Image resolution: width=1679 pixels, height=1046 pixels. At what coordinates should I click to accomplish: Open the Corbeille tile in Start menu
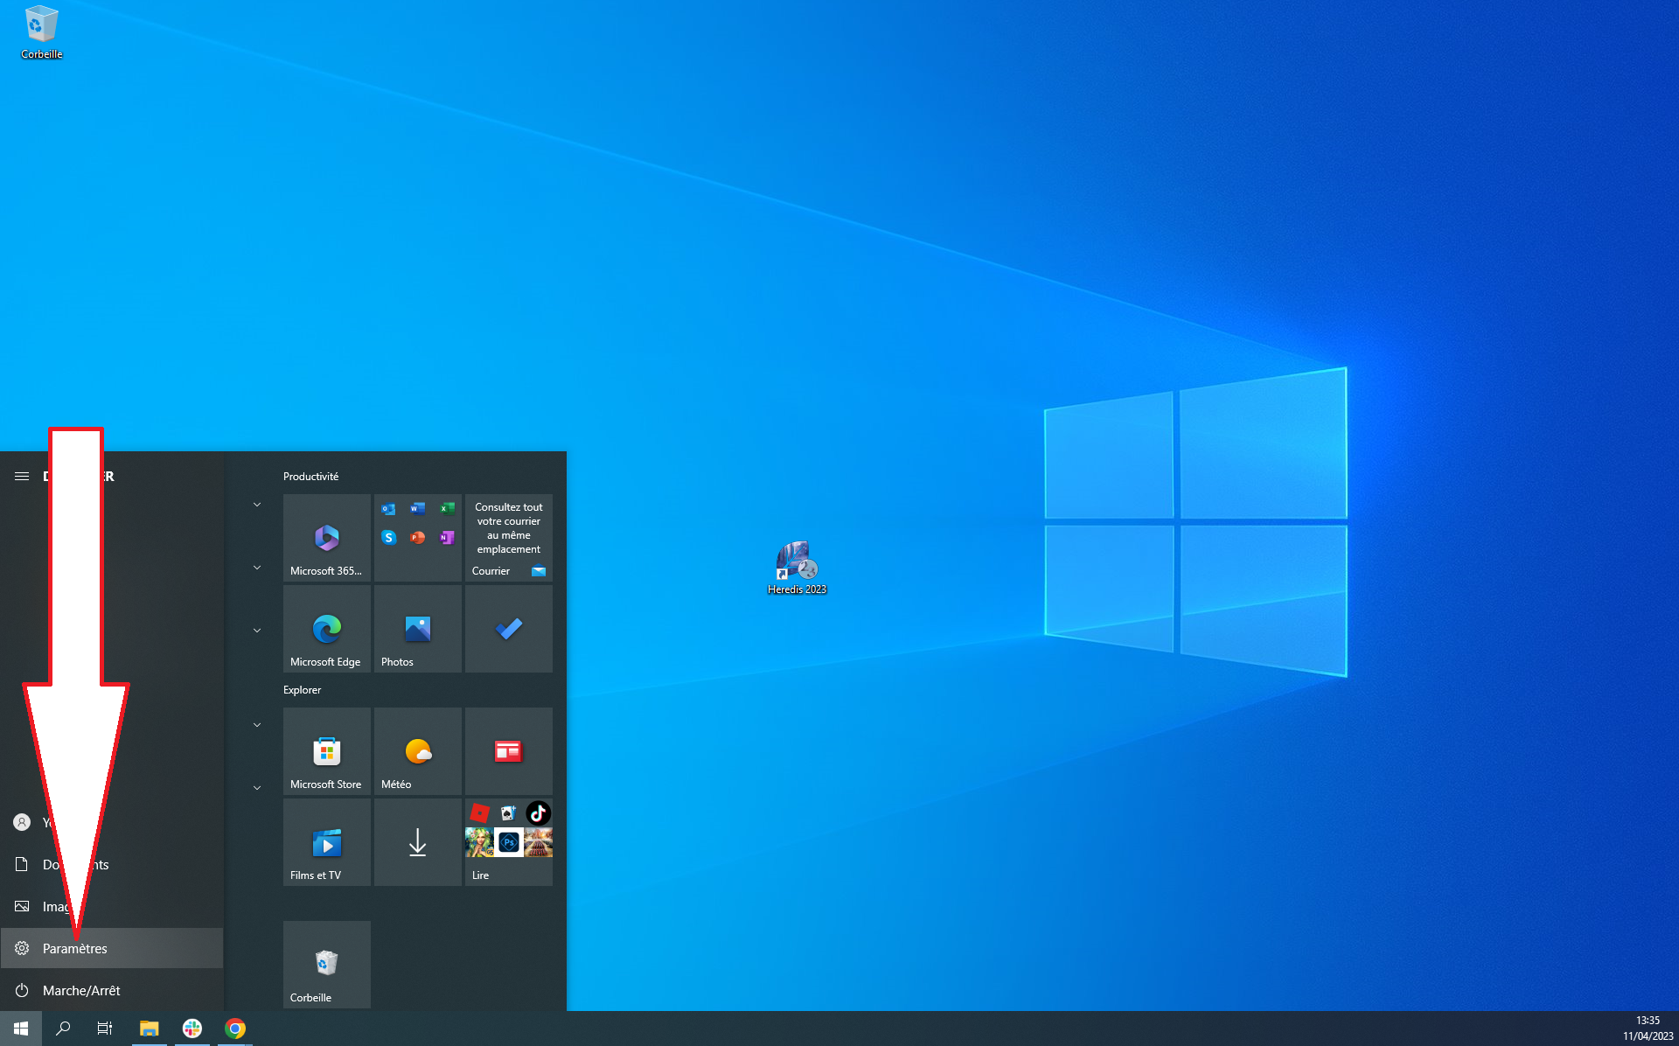[326, 964]
